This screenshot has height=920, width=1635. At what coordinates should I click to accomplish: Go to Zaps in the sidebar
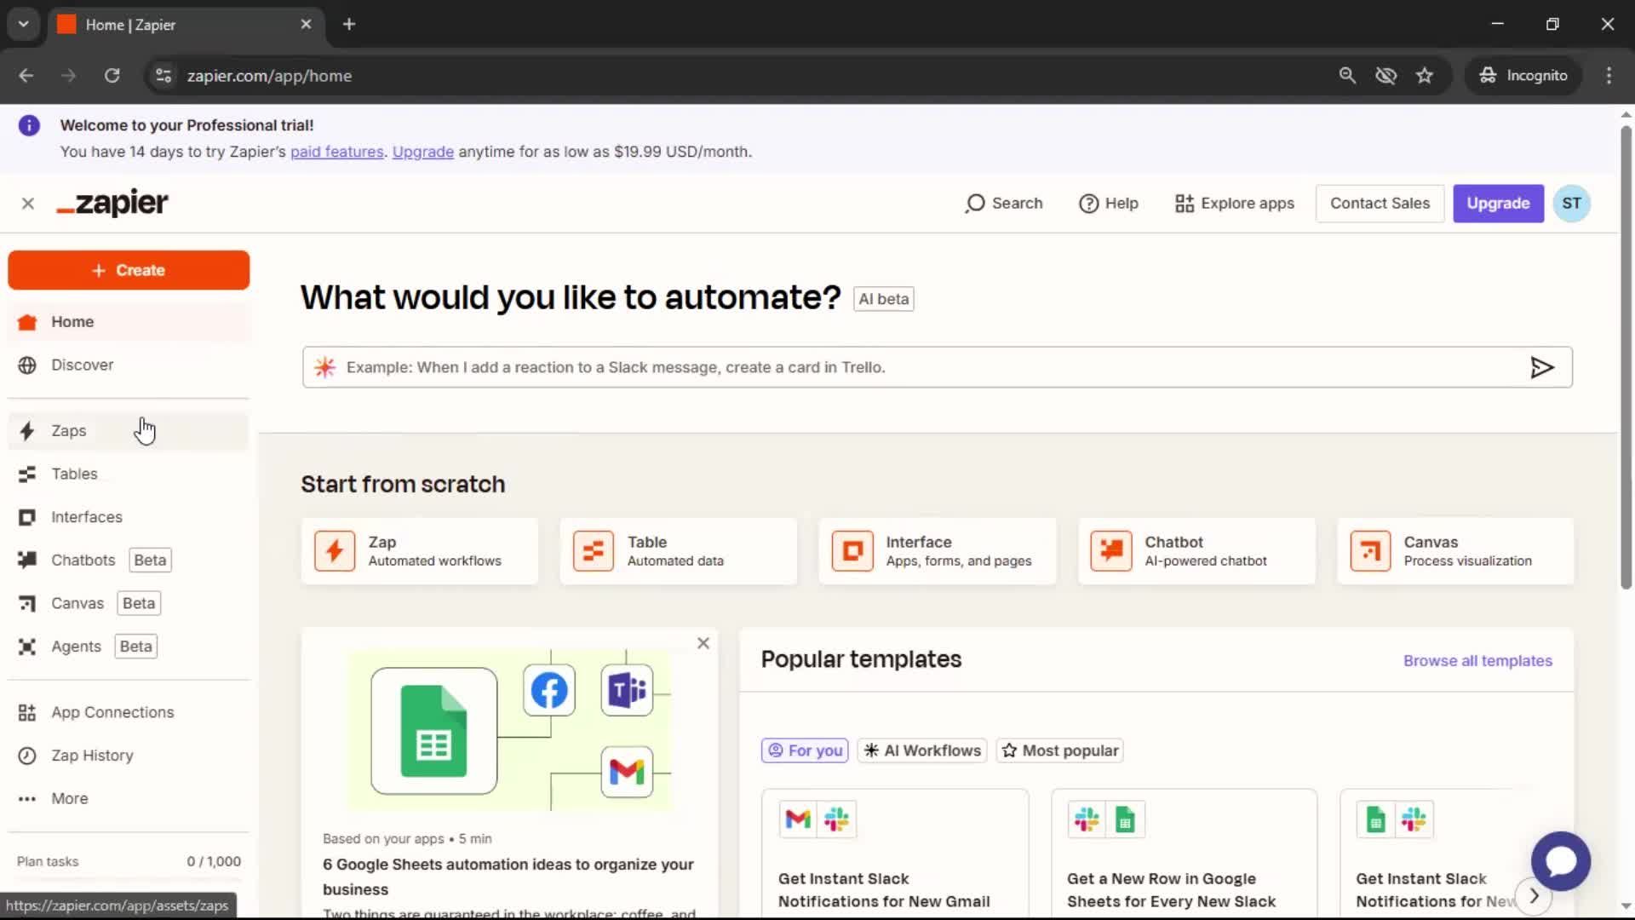coord(129,431)
